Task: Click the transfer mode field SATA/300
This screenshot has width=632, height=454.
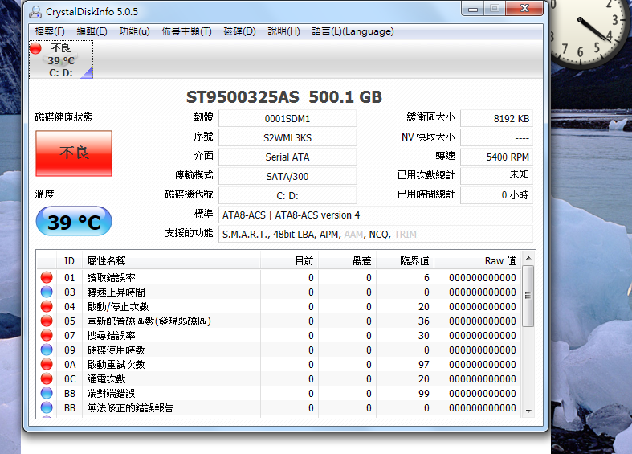Action: click(x=287, y=176)
